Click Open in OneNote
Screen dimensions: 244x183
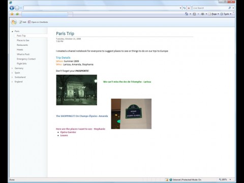point(38,22)
